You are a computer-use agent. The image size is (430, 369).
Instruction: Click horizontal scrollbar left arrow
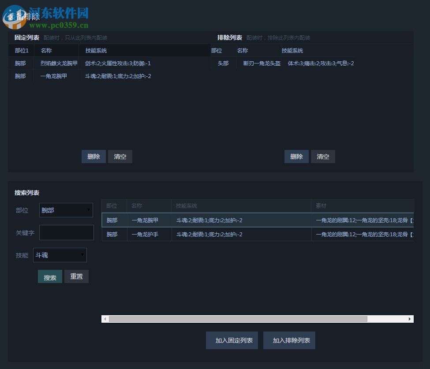105,319
